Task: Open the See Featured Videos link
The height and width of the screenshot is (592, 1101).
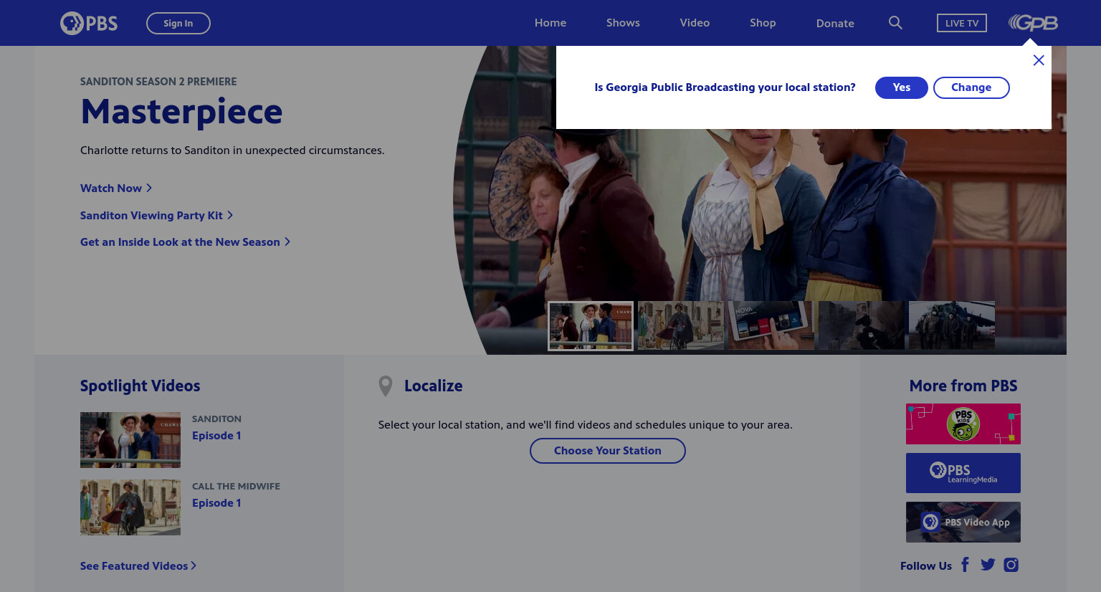Action: pyautogui.click(x=138, y=566)
